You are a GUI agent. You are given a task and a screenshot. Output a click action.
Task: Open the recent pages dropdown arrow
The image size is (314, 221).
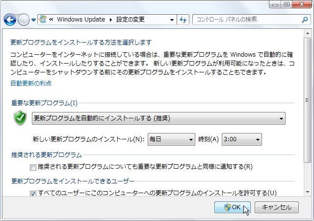tap(34, 20)
